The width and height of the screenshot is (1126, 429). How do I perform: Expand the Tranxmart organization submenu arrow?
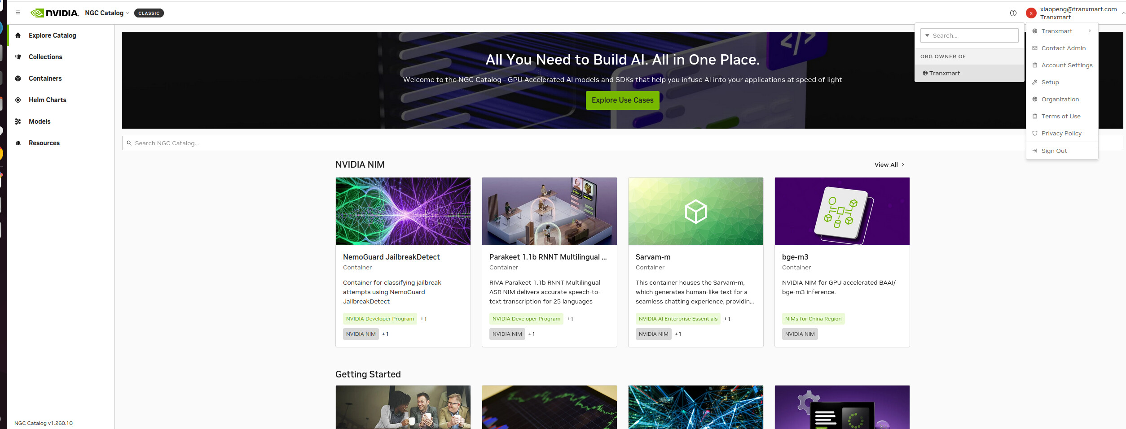tap(1089, 31)
